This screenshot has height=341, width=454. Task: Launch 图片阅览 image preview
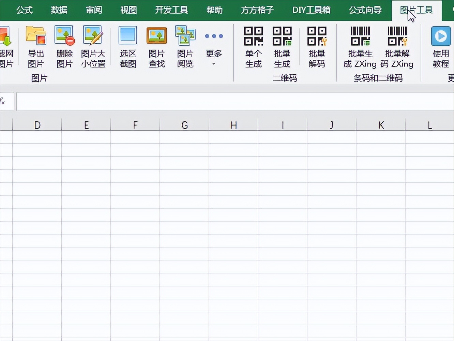(x=185, y=46)
